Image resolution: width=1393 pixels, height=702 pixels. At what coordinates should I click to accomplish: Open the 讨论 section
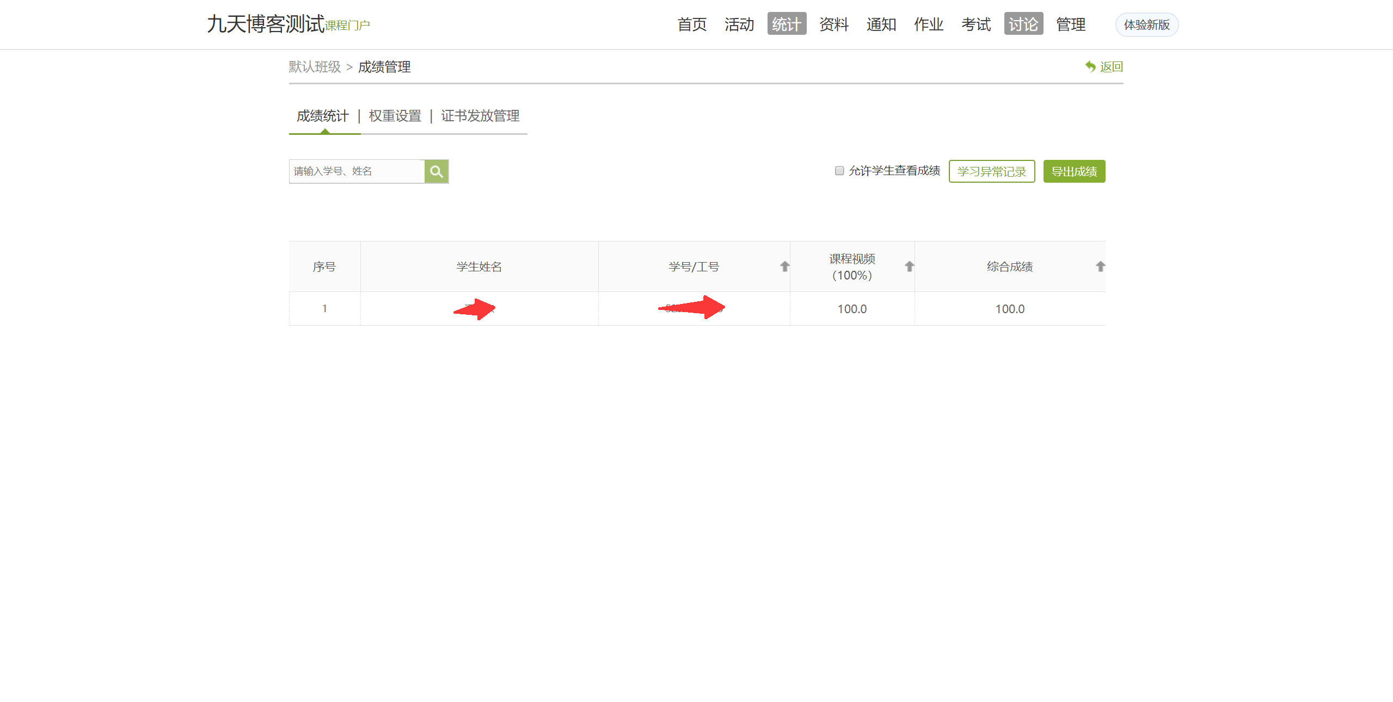tap(1023, 24)
